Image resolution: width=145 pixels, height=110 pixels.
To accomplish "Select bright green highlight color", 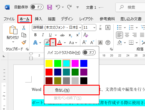I will tap(58, 63).
